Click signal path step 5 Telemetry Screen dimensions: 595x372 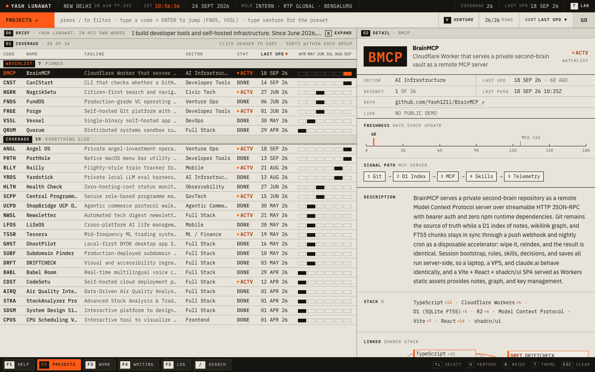[524, 176]
